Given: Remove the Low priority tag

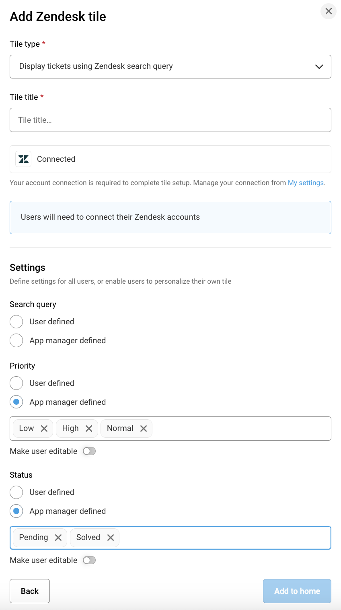Looking at the screenshot, I should (44, 429).
